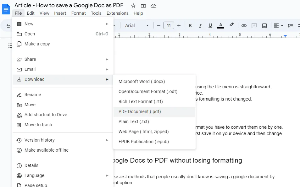
Task: Insert an image from toolbar
Action: coord(264,26)
